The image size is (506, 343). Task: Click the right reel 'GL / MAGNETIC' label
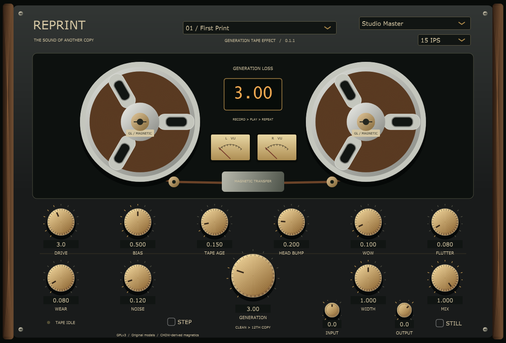coord(366,133)
